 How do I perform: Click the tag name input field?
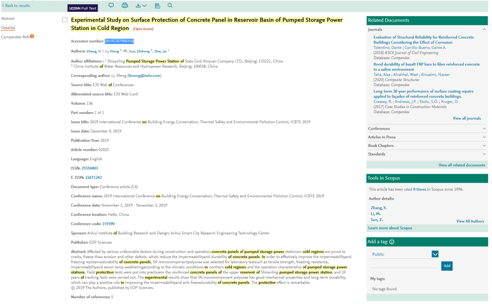[404, 265]
